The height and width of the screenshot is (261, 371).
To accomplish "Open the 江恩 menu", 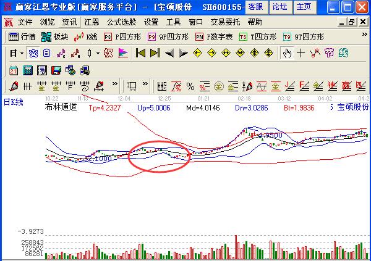I will click(x=91, y=22).
